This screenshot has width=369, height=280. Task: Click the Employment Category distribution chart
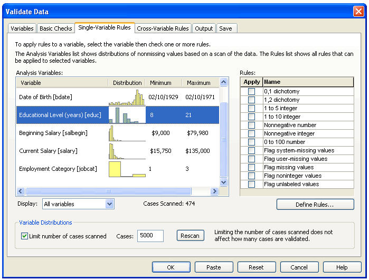[x=127, y=169]
